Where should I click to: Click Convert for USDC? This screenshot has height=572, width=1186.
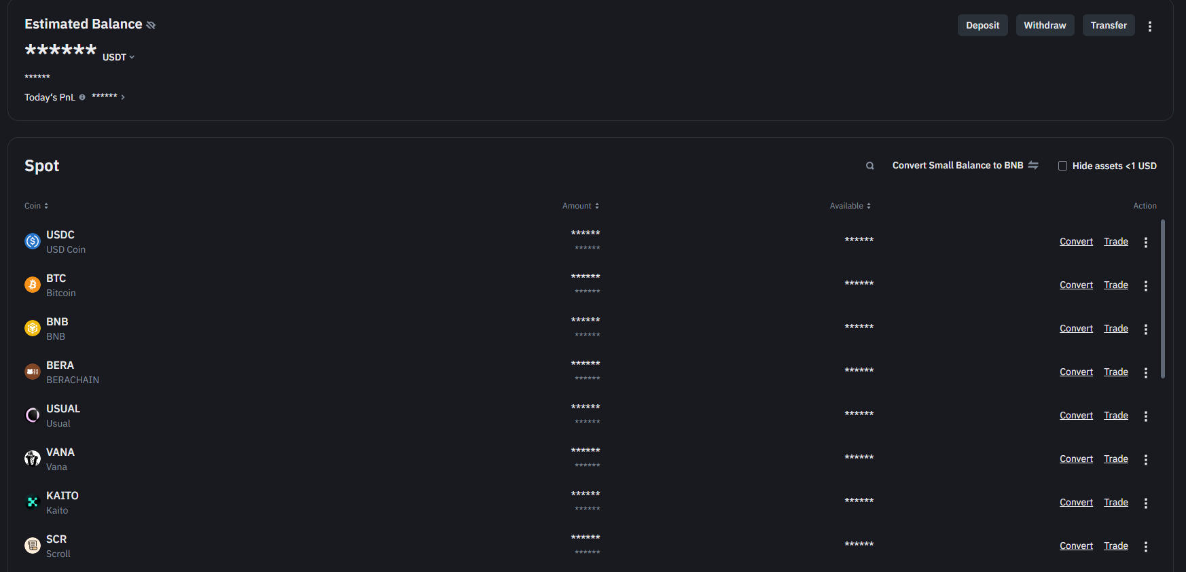(1076, 241)
